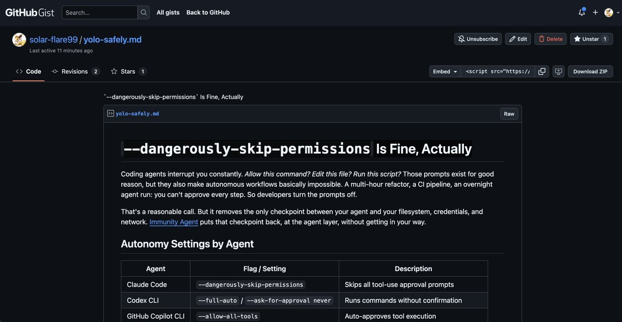This screenshot has height=322, width=622.
Task: Follow the Immunity Agent link
Action: point(174,222)
